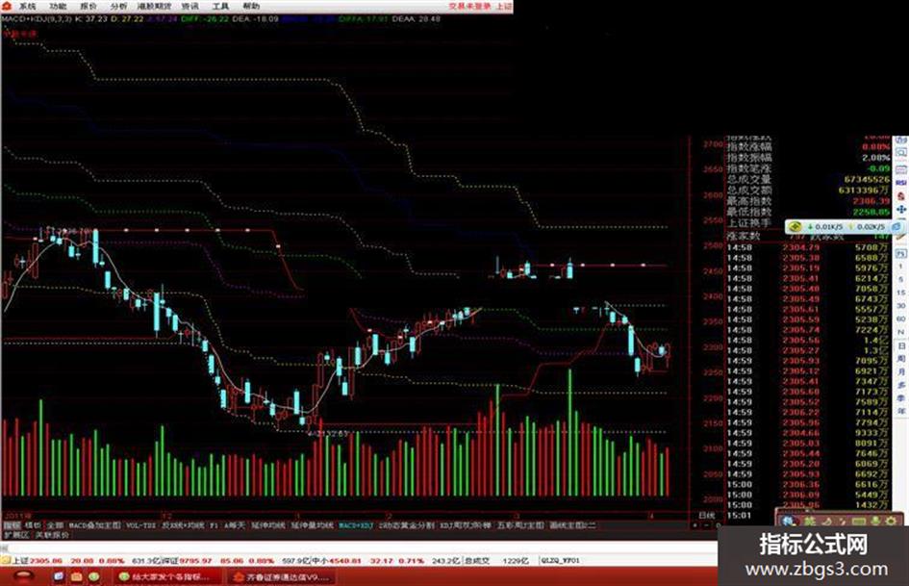Open the 帮助 menu
This screenshot has height=586, width=909.
pyautogui.click(x=251, y=7)
